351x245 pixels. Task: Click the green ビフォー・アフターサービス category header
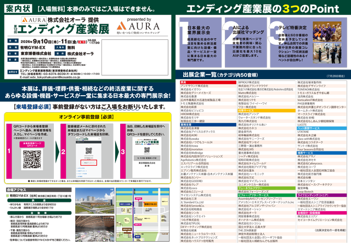tap(267, 195)
